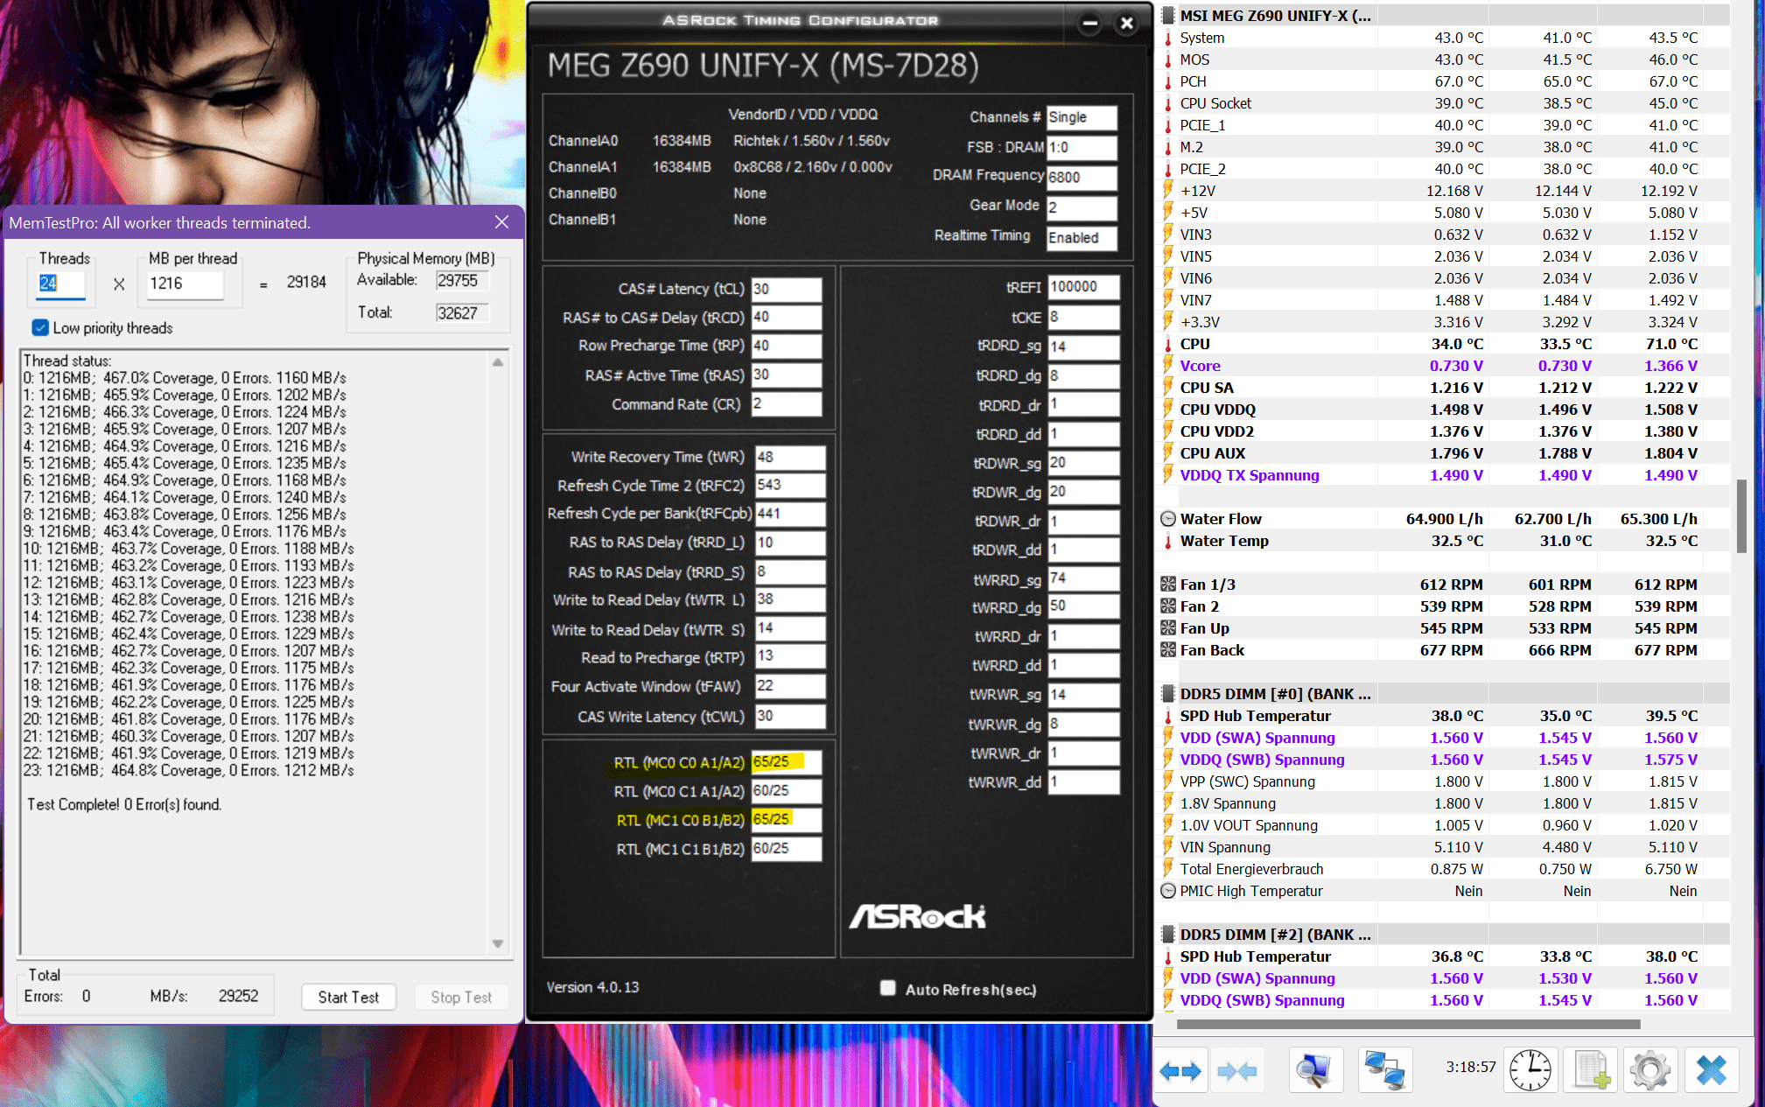Click the tRFC2 value field
1765x1107 pixels.
point(790,485)
